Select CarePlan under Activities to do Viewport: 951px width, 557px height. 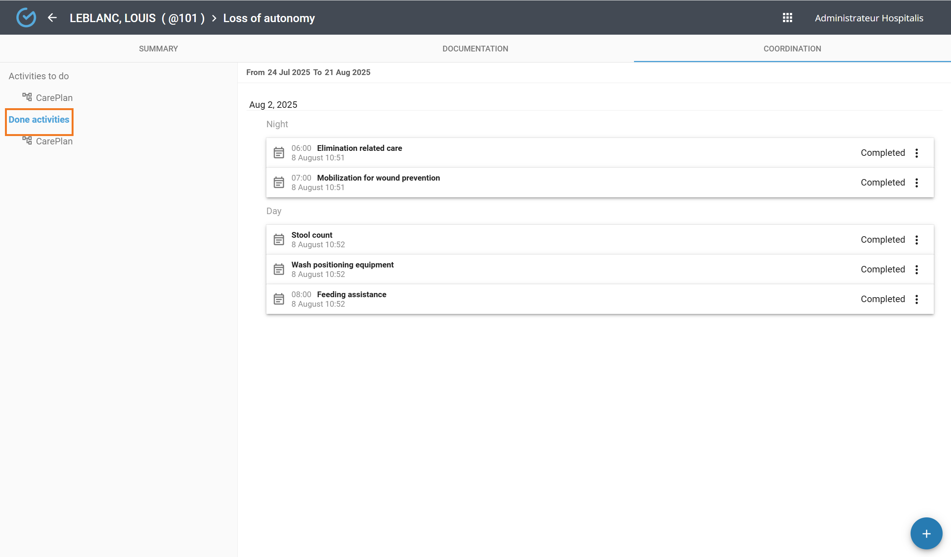coord(54,98)
